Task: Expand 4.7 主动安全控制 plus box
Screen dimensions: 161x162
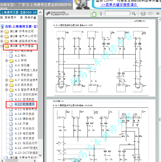Action: tap(6, 80)
